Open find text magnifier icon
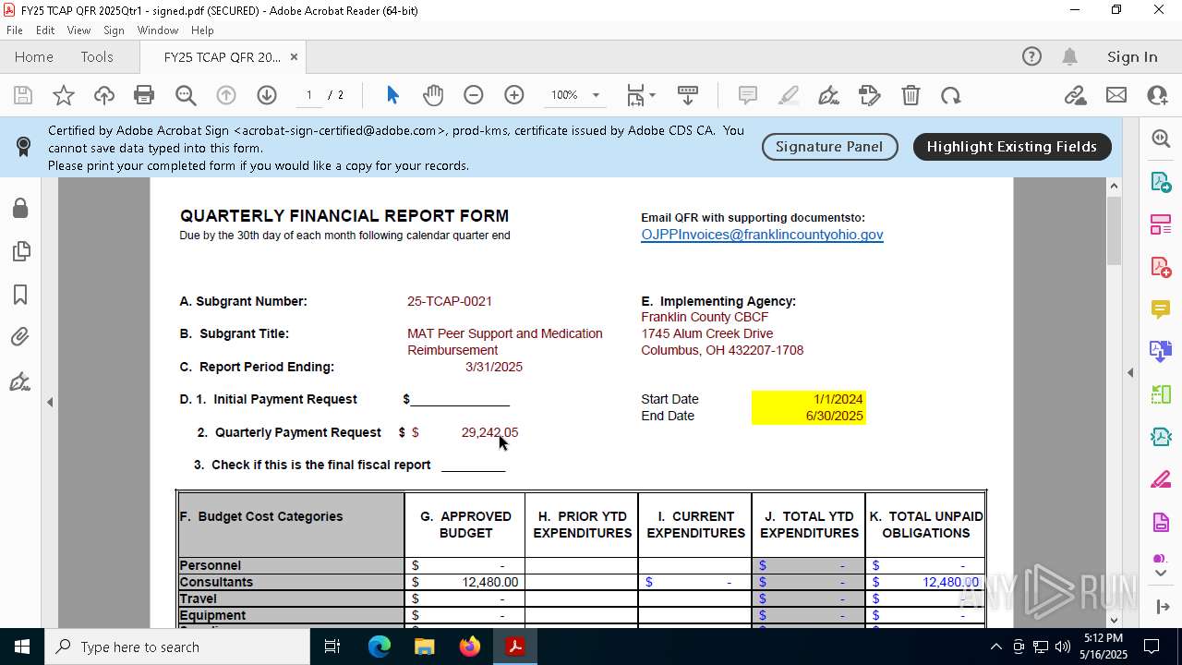Viewport: 1182px width, 665px height. pyautogui.click(x=186, y=95)
